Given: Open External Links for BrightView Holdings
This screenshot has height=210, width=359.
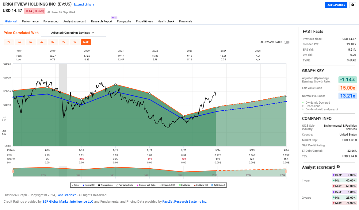Looking at the screenshot, I should (x=83, y=4).
